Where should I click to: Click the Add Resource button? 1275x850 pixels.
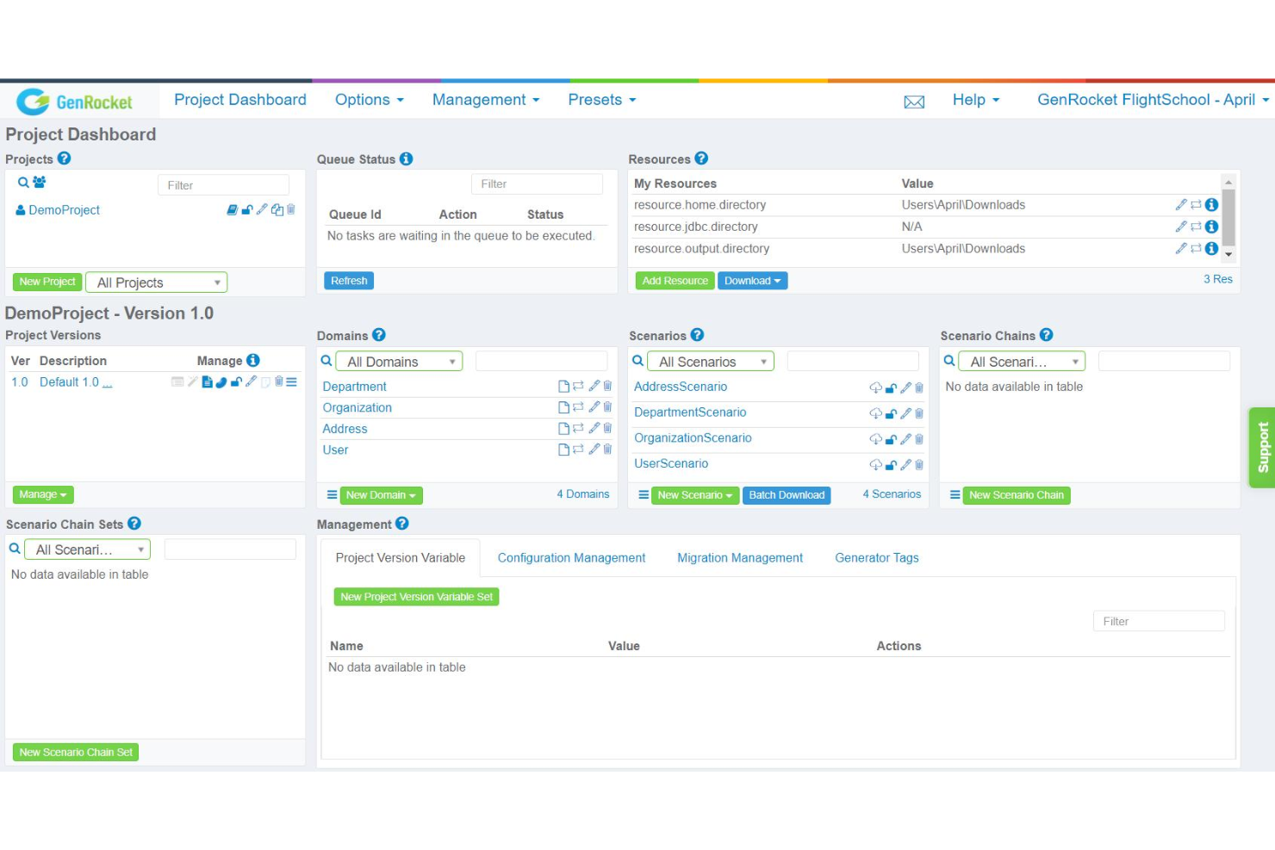click(x=675, y=281)
